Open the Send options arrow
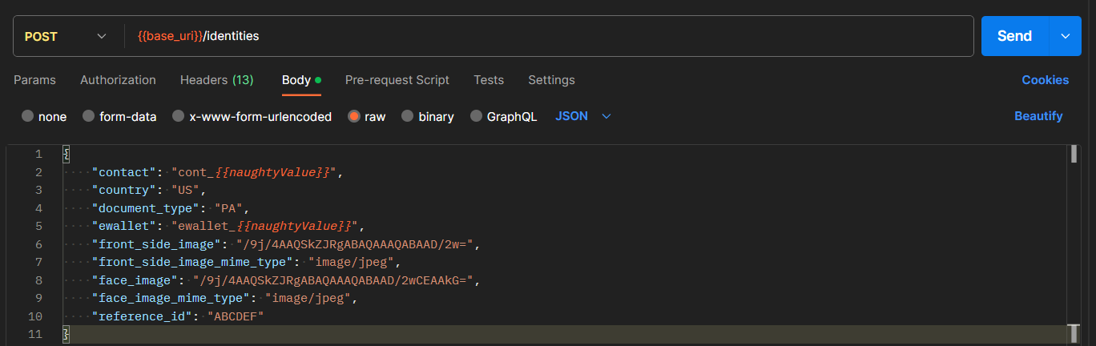The image size is (1096, 346). click(1065, 36)
